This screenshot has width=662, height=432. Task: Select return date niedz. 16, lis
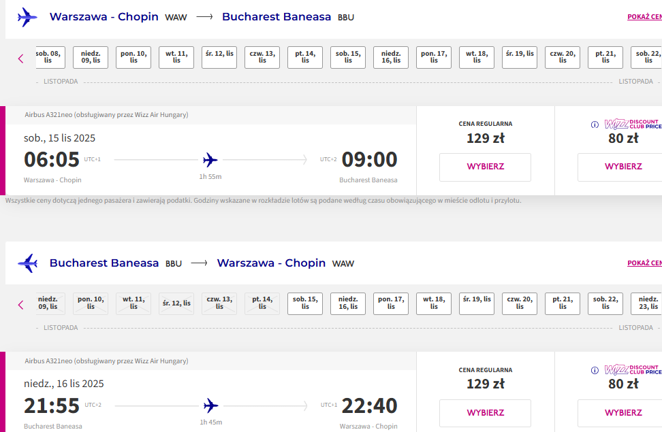348,303
